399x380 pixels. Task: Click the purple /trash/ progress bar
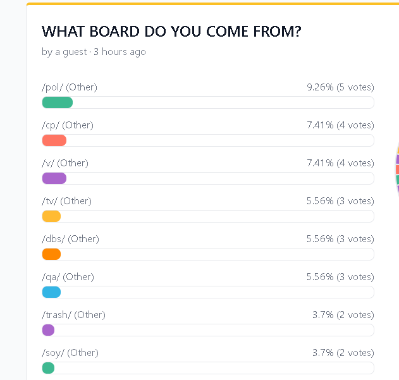(48, 330)
